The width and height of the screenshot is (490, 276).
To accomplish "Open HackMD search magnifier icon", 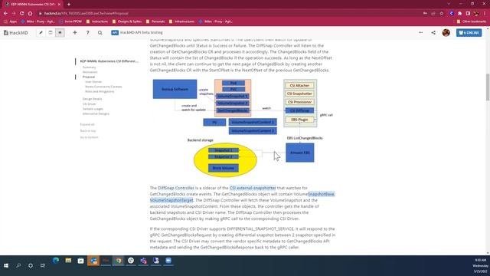I will pyautogui.click(x=100, y=32).
